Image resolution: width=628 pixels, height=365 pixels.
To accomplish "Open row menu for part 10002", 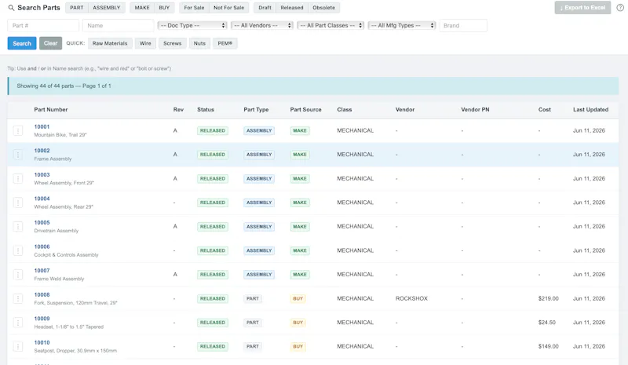I will point(18,155).
